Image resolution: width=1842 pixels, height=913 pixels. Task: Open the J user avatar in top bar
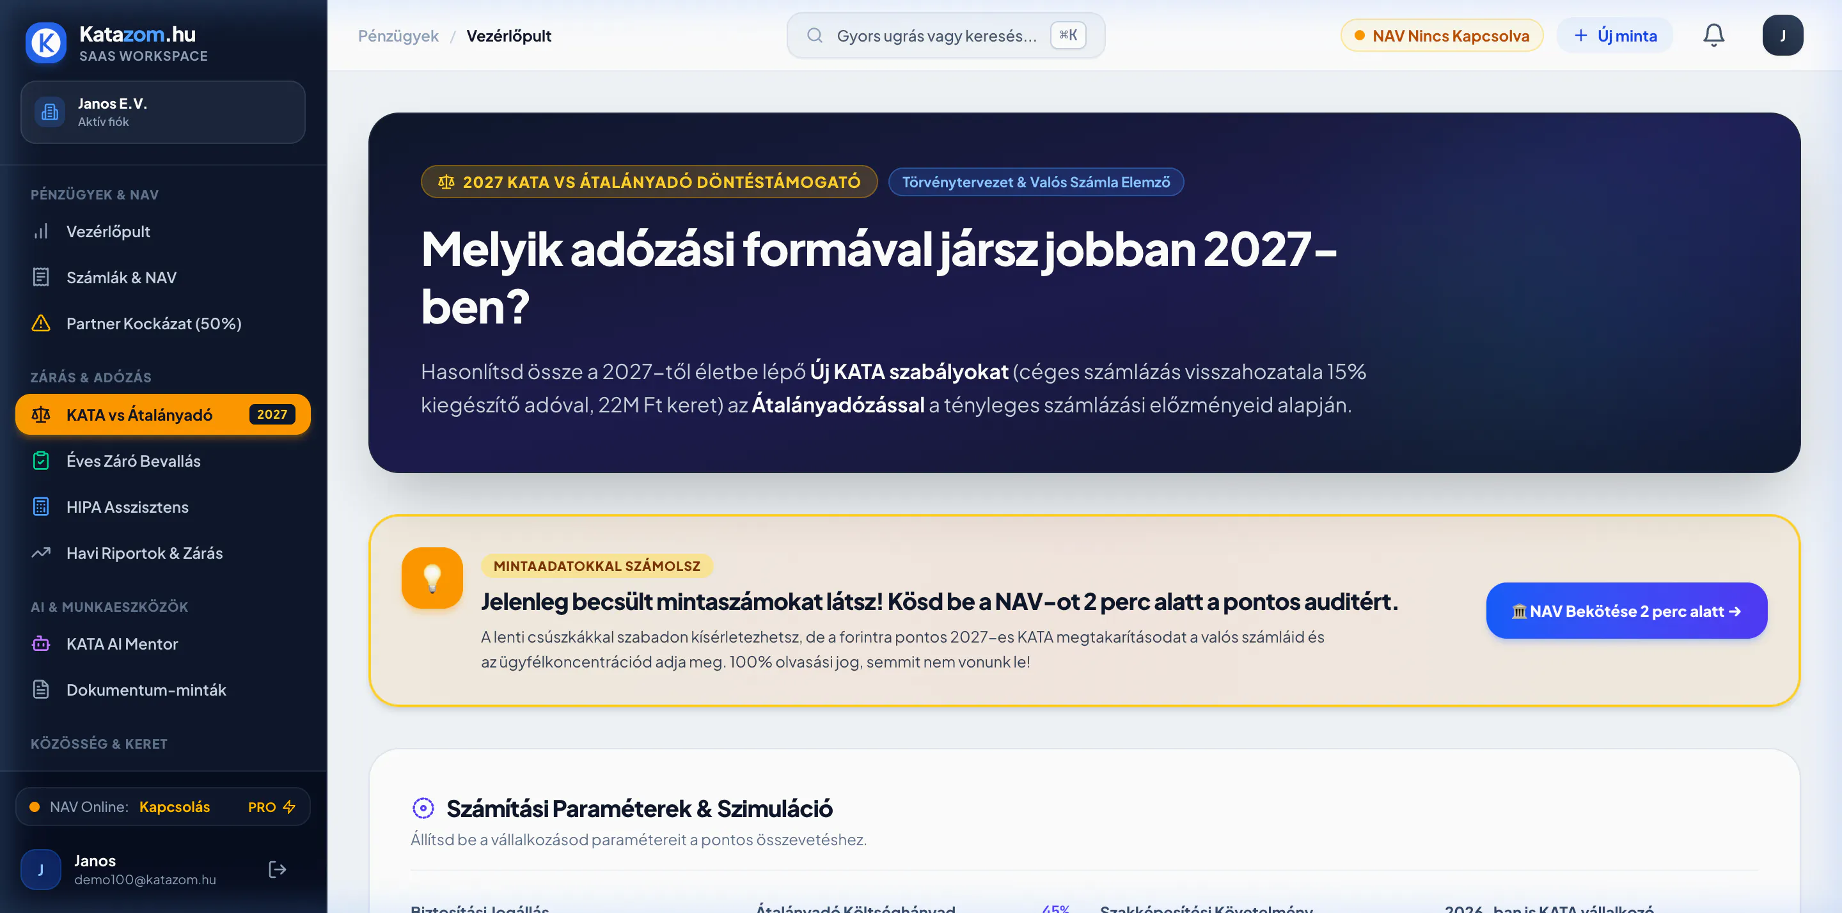[1783, 35]
